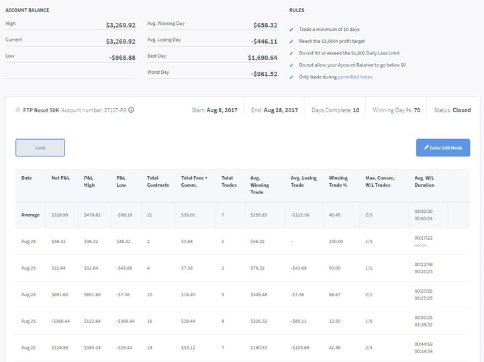
Task: Click Max. Consec. W/L Trades header
Action: (380, 181)
